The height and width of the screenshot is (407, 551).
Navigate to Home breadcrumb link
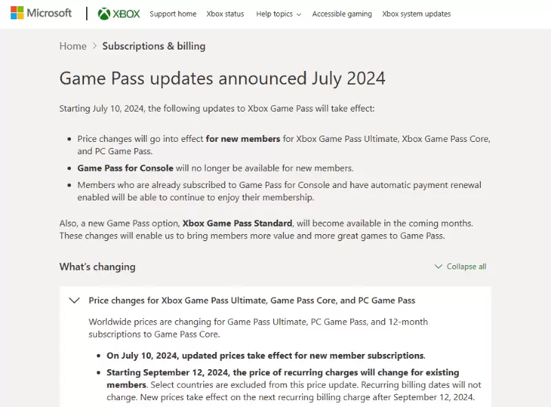(x=73, y=46)
